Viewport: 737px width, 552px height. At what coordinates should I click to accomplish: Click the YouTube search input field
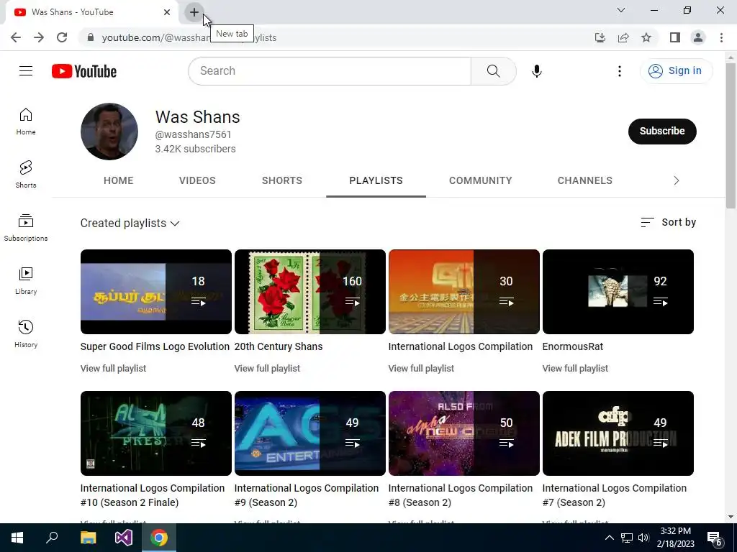[x=330, y=71]
